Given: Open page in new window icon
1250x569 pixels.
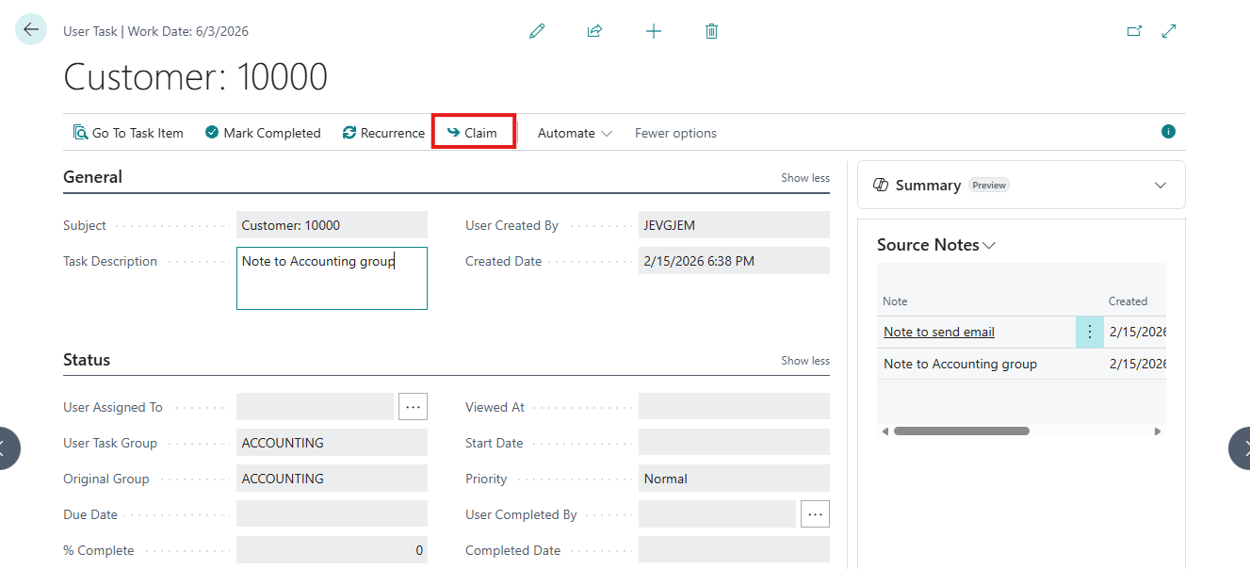Looking at the screenshot, I should pyautogui.click(x=1134, y=31).
